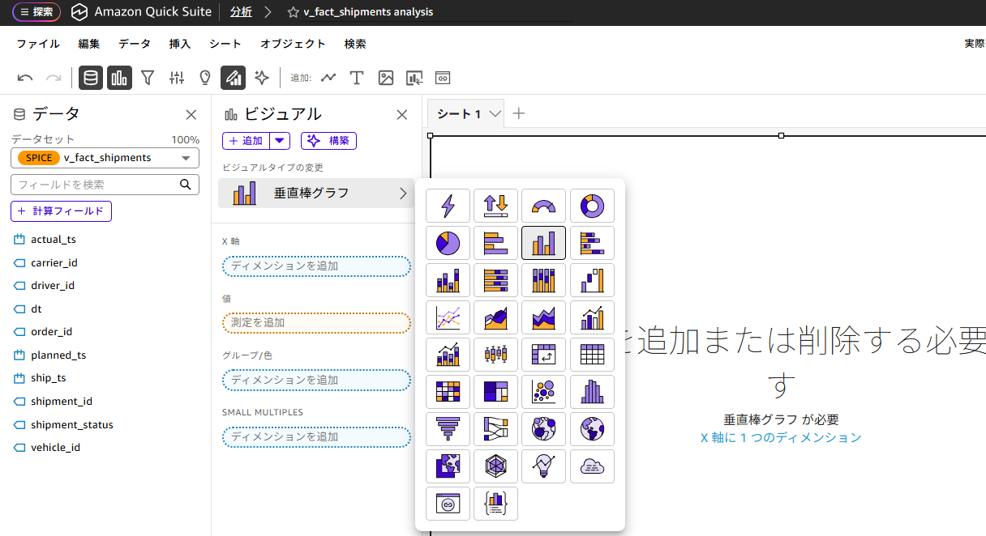Open the ファイル menu
986x536 pixels.
coord(37,44)
